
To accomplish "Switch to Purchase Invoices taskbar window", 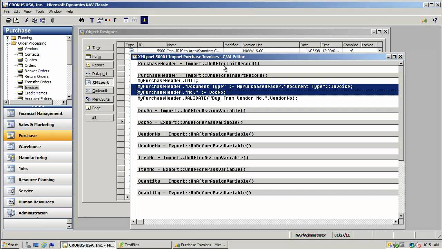I will (x=200, y=245).
